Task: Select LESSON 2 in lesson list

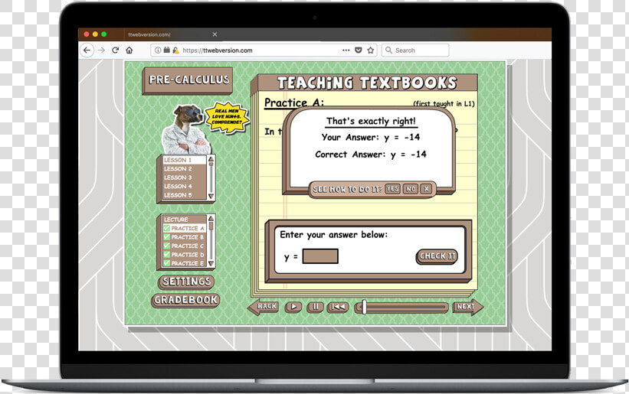Action: pos(184,169)
